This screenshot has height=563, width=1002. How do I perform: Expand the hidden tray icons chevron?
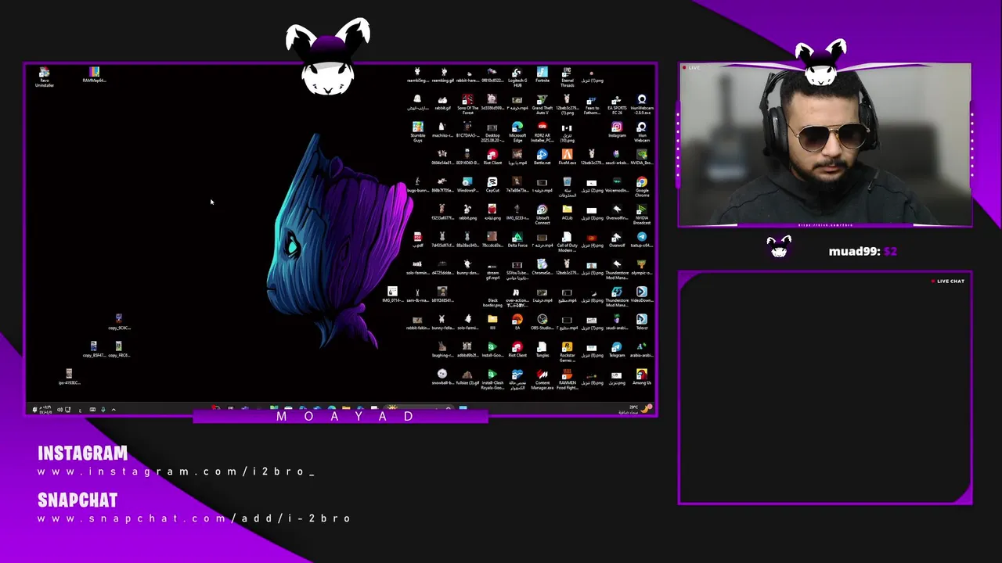click(x=114, y=409)
